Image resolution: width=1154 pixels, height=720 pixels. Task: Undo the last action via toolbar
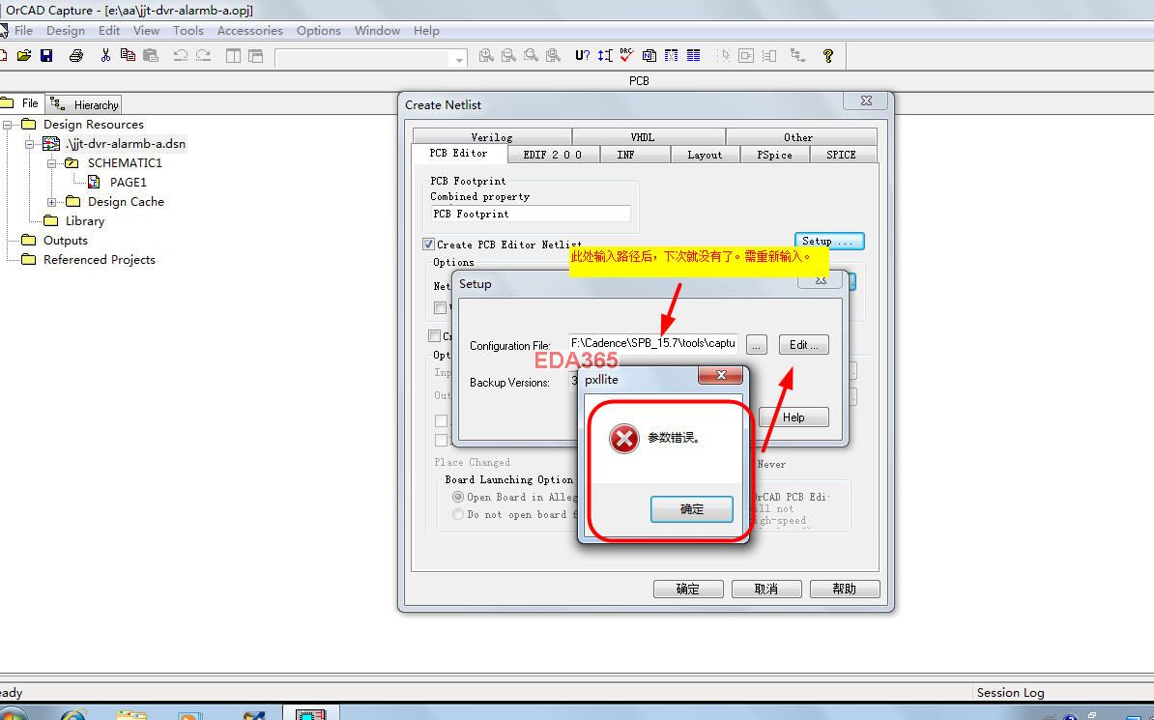(181, 55)
